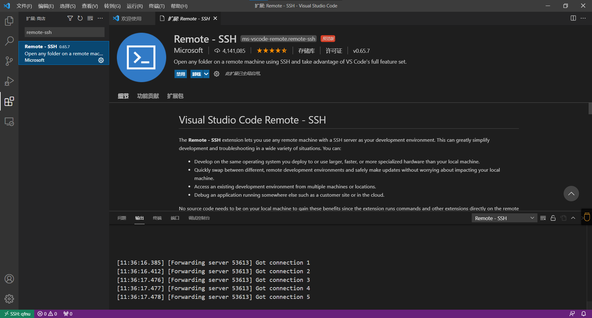Open Run and Debug view
592x318 pixels.
(x=9, y=81)
